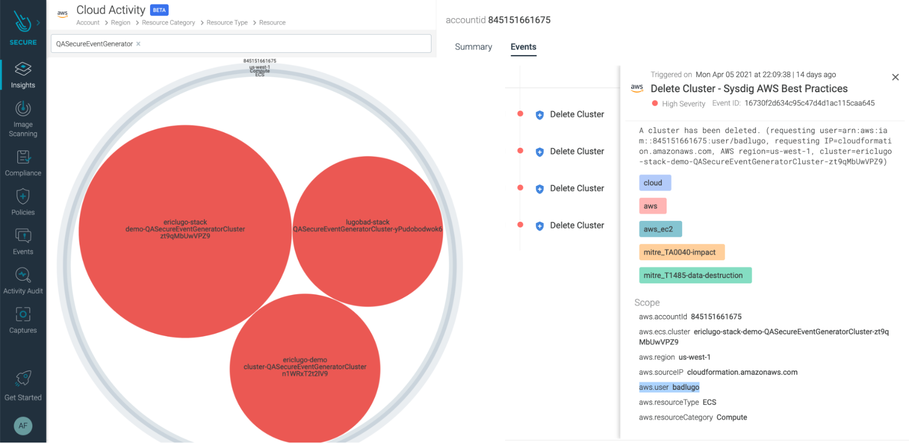Select the fourth Delete Cluster event
This screenshot has width=909, height=443.
[x=577, y=225]
